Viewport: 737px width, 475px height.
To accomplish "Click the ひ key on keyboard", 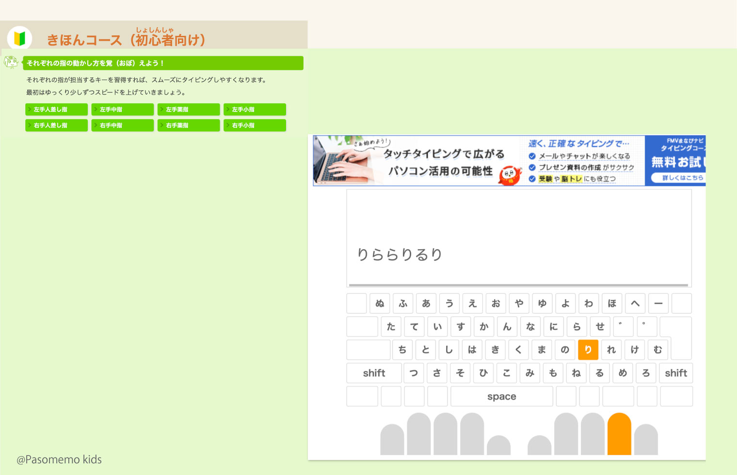I will tap(483, 373).
